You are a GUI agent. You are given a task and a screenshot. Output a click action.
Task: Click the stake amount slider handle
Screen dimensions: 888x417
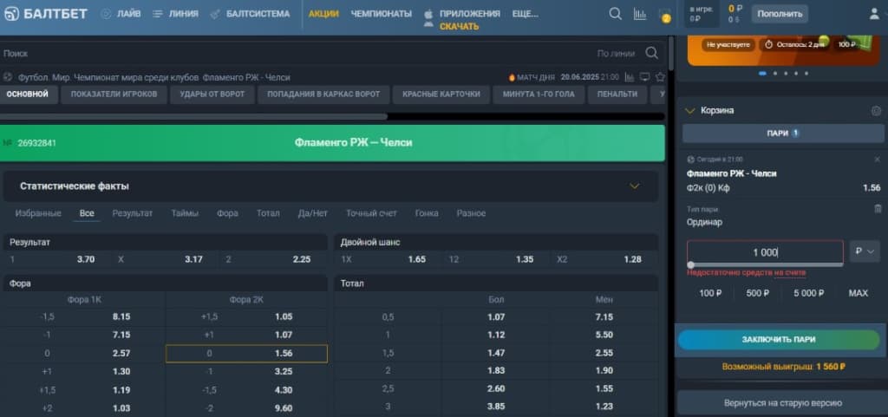(690, 264)
